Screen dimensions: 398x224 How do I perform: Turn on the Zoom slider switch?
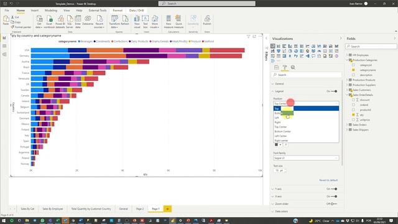click(x=334, y=203)
